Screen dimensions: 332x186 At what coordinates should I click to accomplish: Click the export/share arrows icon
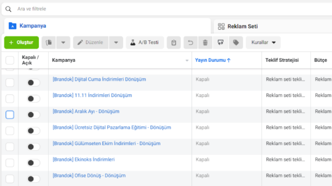click(x=220, y=43)
